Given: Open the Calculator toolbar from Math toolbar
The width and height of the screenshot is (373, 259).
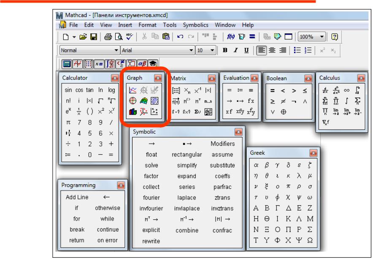Looking at the screenshot, I should pyautogui.click(x=67, y=64).
